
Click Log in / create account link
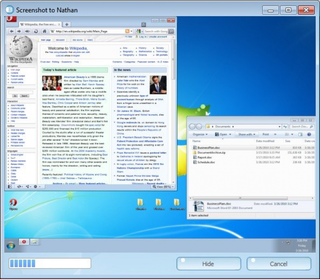[x=153, y=37]
